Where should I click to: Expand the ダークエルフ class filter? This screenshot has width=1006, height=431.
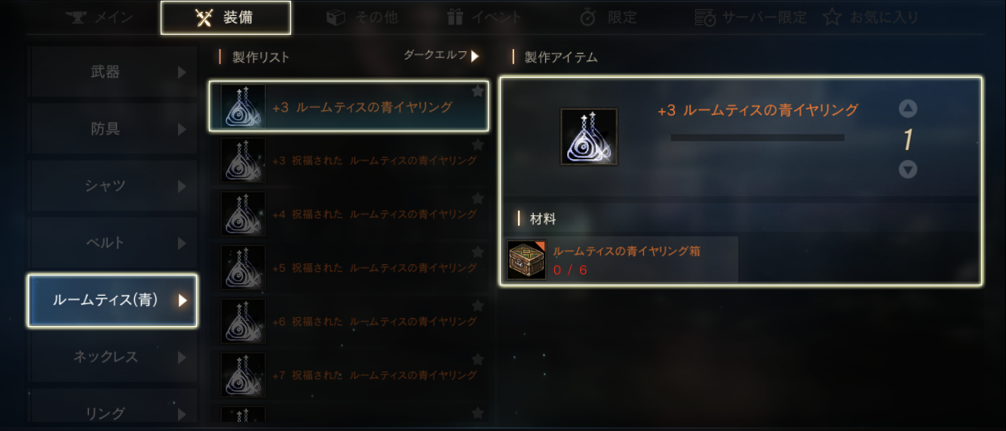click(x=441, y=56)
